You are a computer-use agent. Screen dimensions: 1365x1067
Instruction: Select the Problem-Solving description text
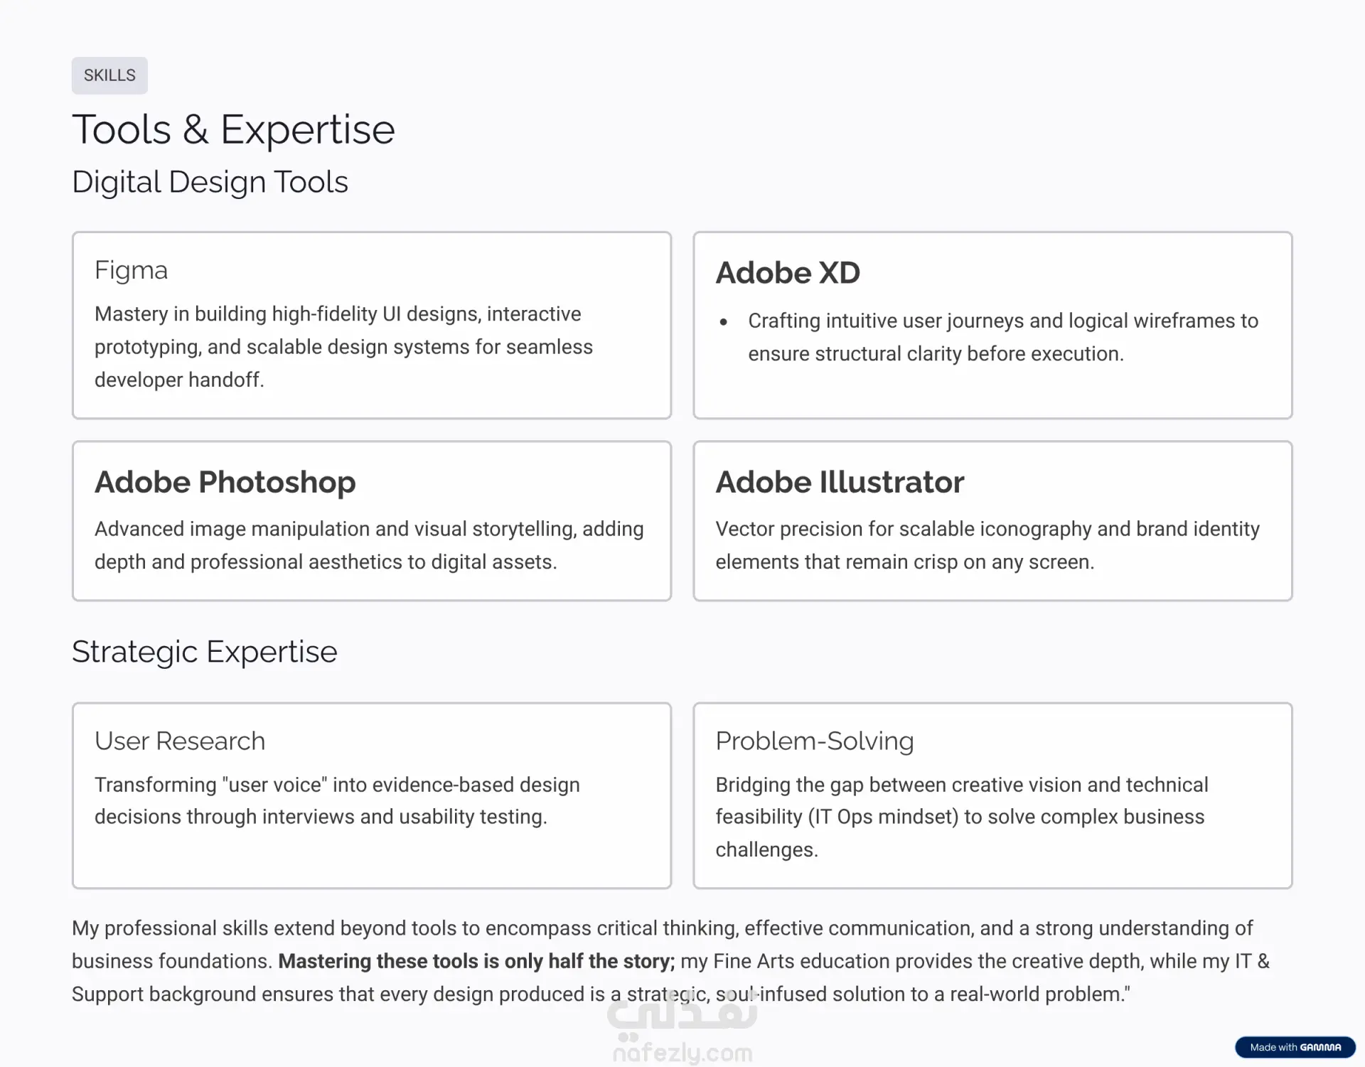[961, 817]
